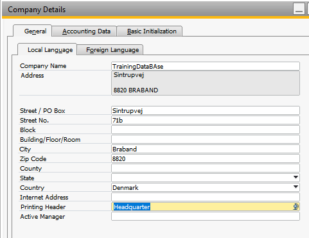This screenshot has height=238, width=309.
Task: Focus the Street No. field with 71b
Action: (x=206, y=120)
